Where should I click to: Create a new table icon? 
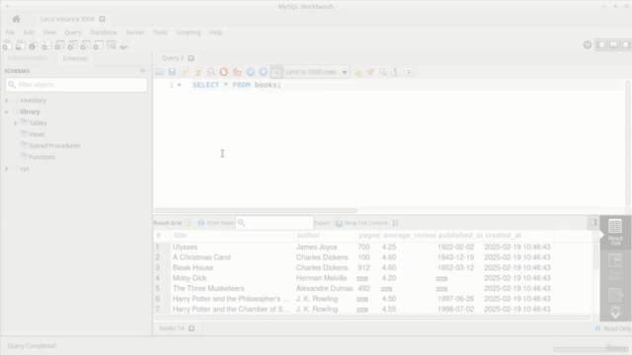point(59,45)
